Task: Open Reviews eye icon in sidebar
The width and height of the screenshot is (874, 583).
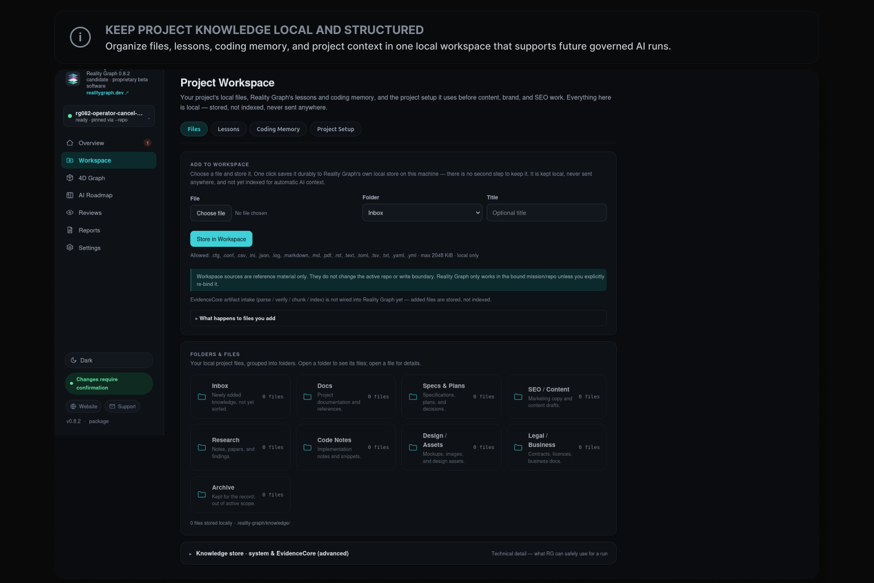Action: coord(70,213)
